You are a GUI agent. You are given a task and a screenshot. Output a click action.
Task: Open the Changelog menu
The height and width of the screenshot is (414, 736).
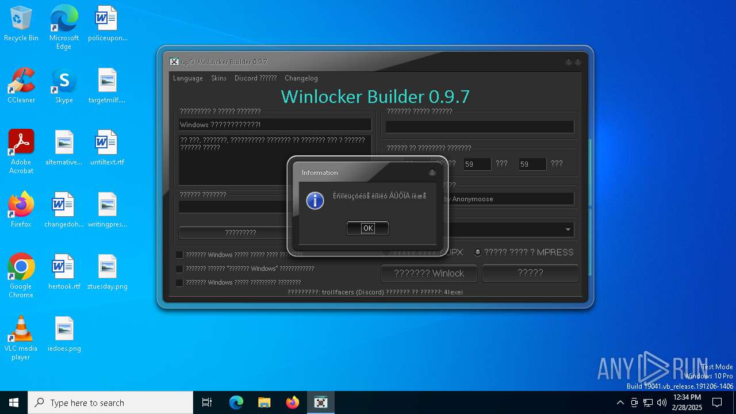click(301, 78)
